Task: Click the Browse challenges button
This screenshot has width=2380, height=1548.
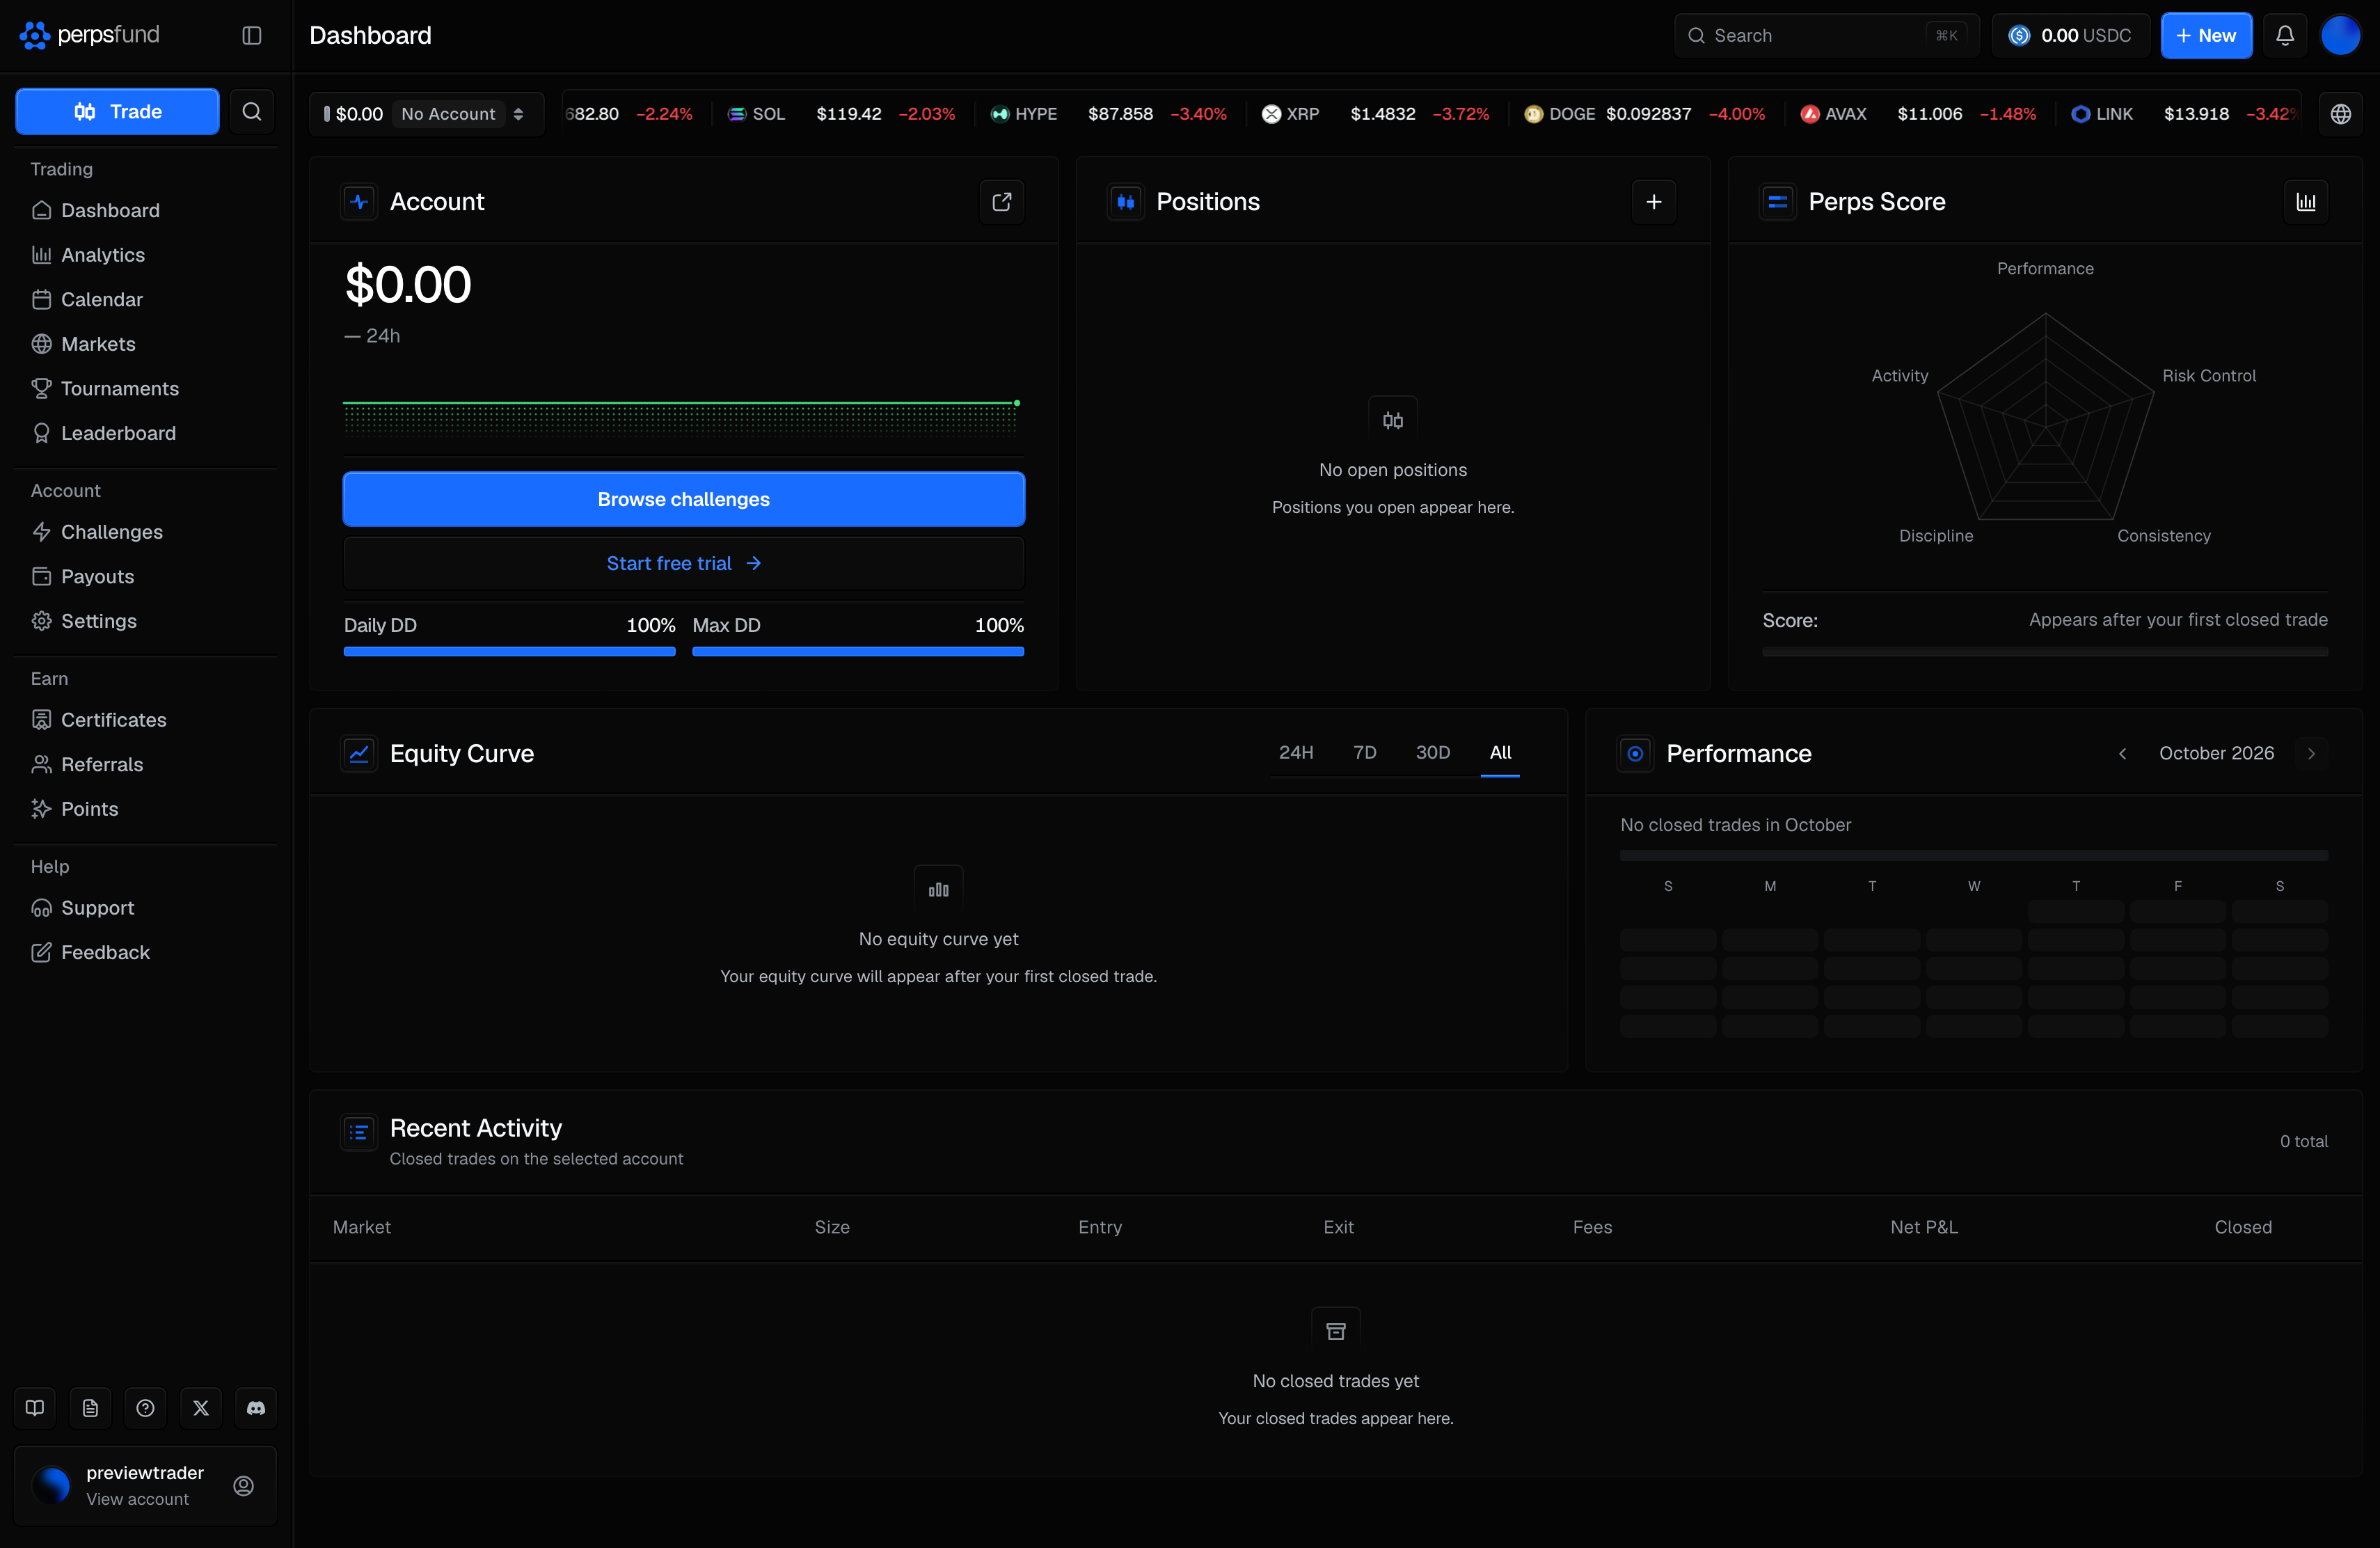Action: point(684,499)
